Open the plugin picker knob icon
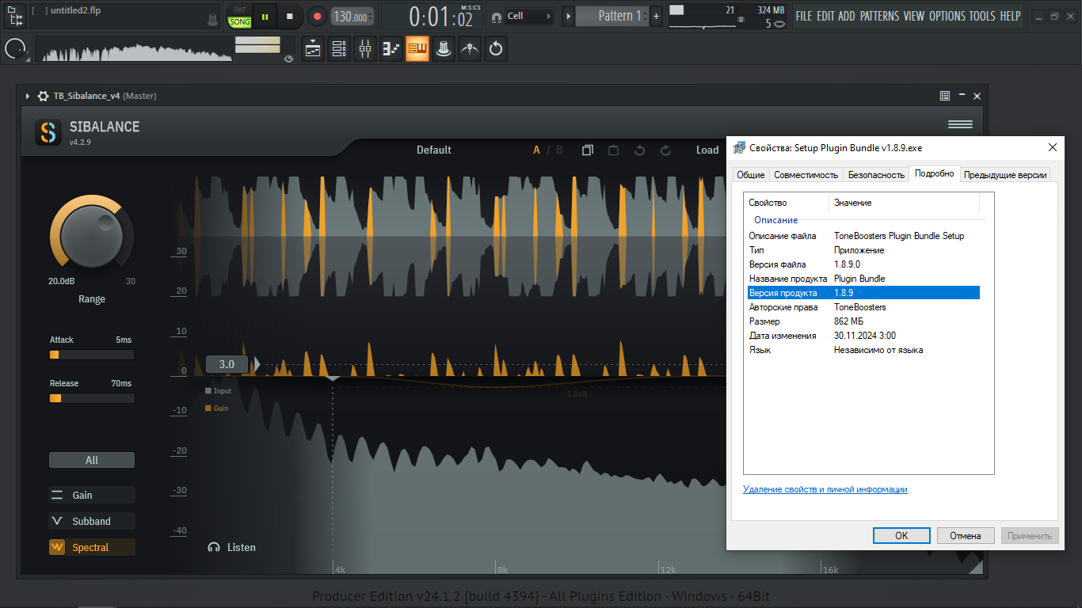Image resolution: width=1082 pixels, height=608 pixels. (444, 49)
